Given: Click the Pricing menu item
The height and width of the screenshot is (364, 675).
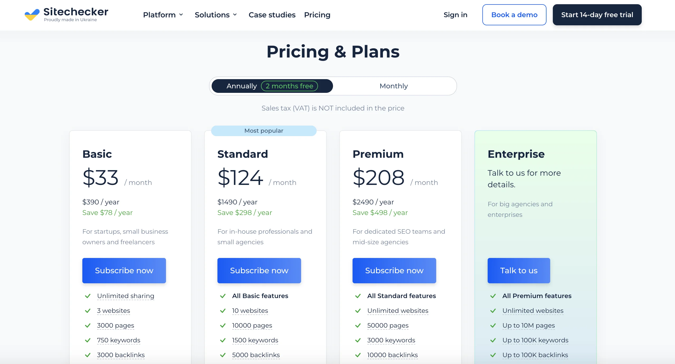Looking at the screenshot, I should point(317,15).
